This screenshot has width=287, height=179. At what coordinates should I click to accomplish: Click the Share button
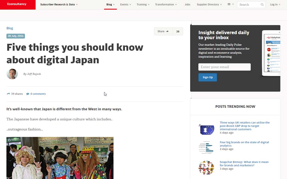point(163,31)
